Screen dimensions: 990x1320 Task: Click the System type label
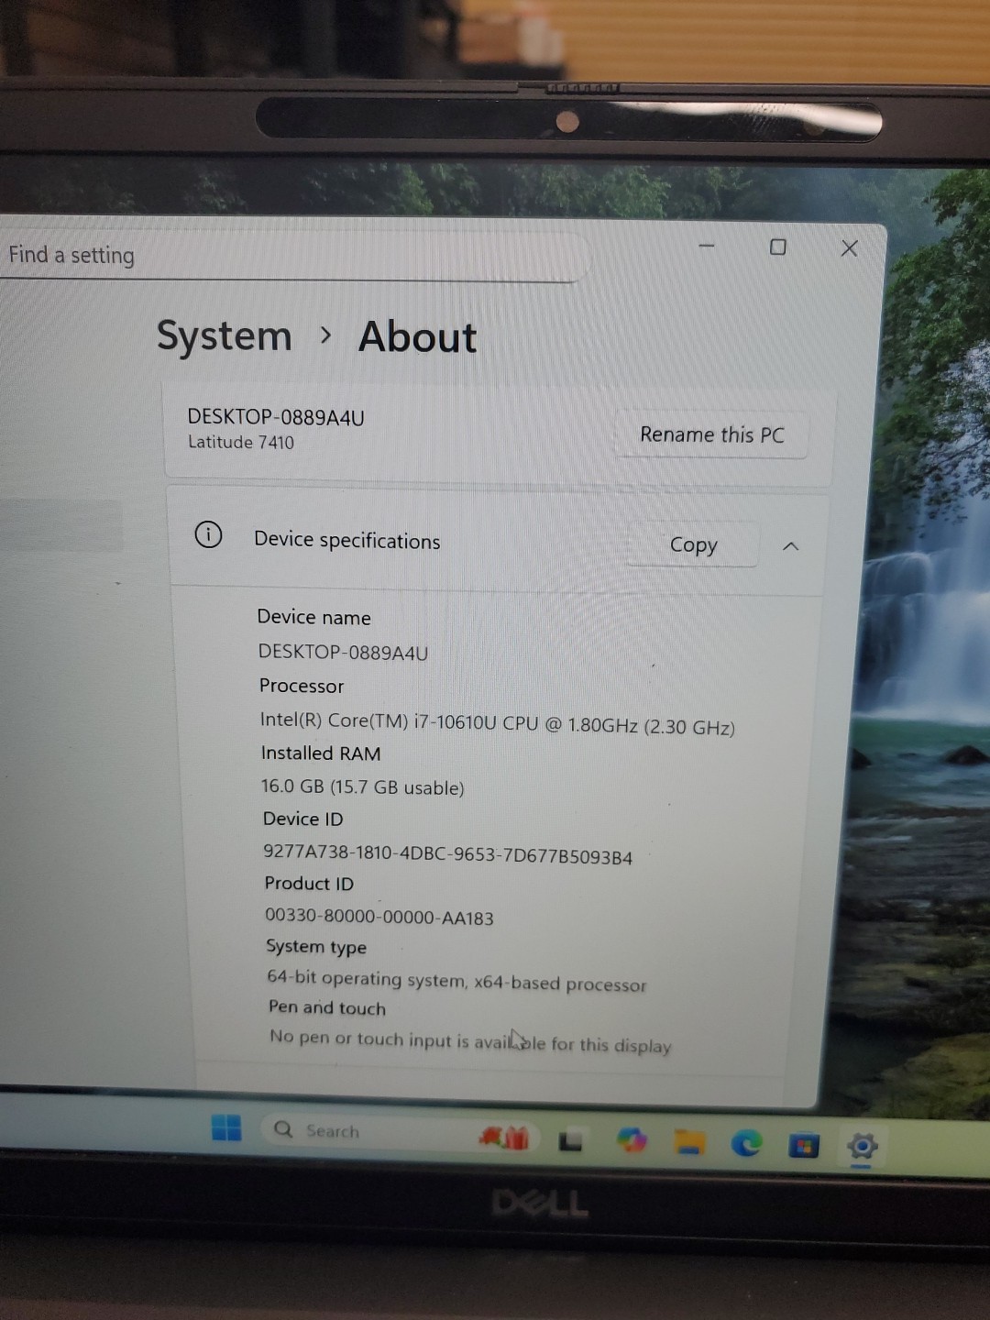(316, 947)
